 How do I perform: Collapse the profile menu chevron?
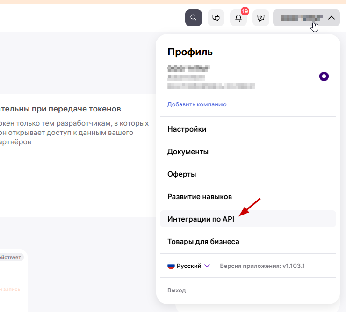click(x=332, y=18)
